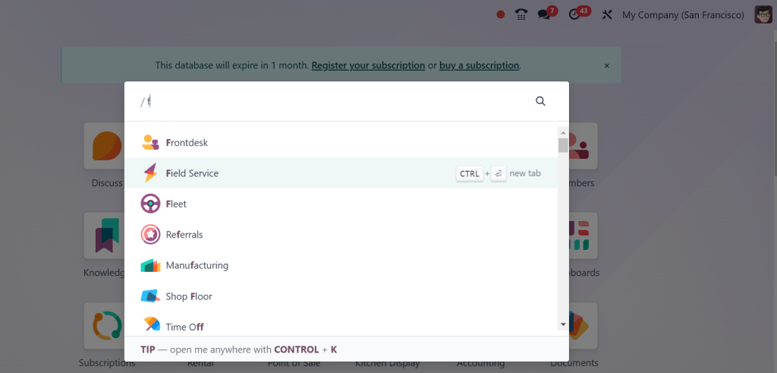777x373 pixels.
Task: Launch the Referrals app icon
Action: [x=150, y=234]
